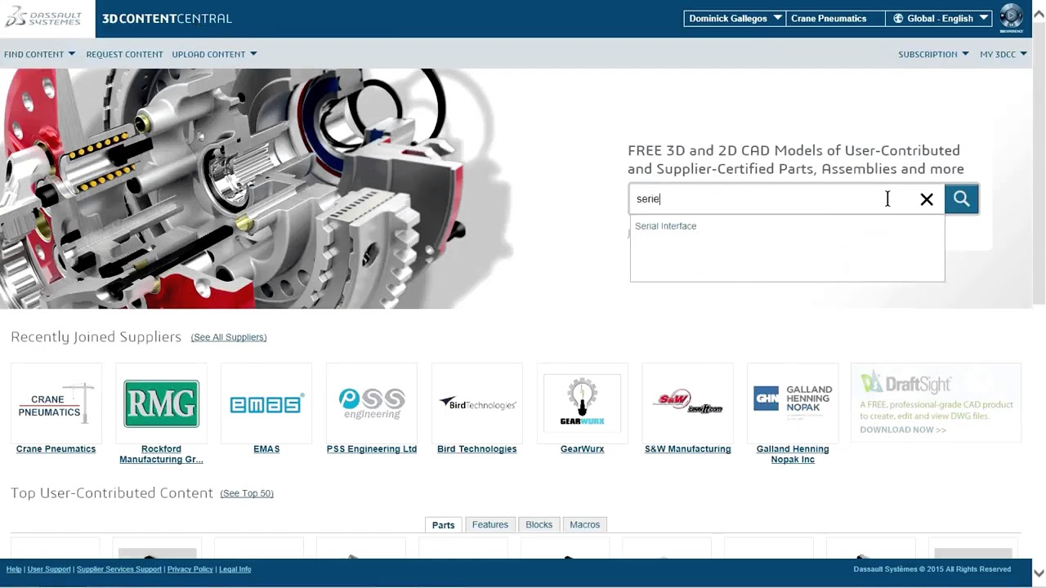Click the Galland Henning Nopak logo
1046x588 pixels.
point(793,403)
